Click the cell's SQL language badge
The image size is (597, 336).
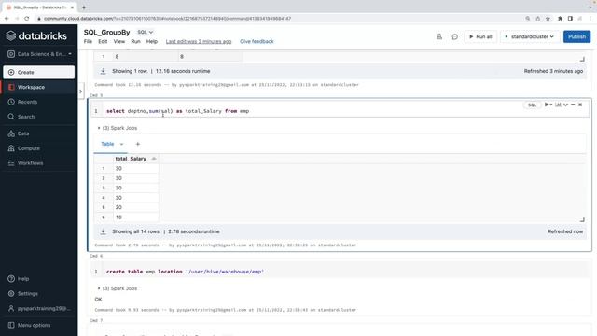point(532,105)
